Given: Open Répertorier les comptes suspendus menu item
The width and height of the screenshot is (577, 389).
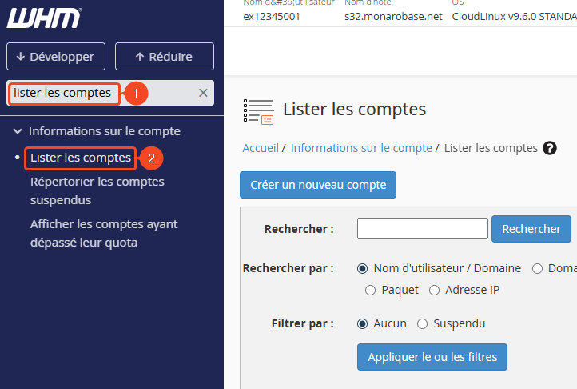Looking at the screenshot, I should [x=97, y=190].
